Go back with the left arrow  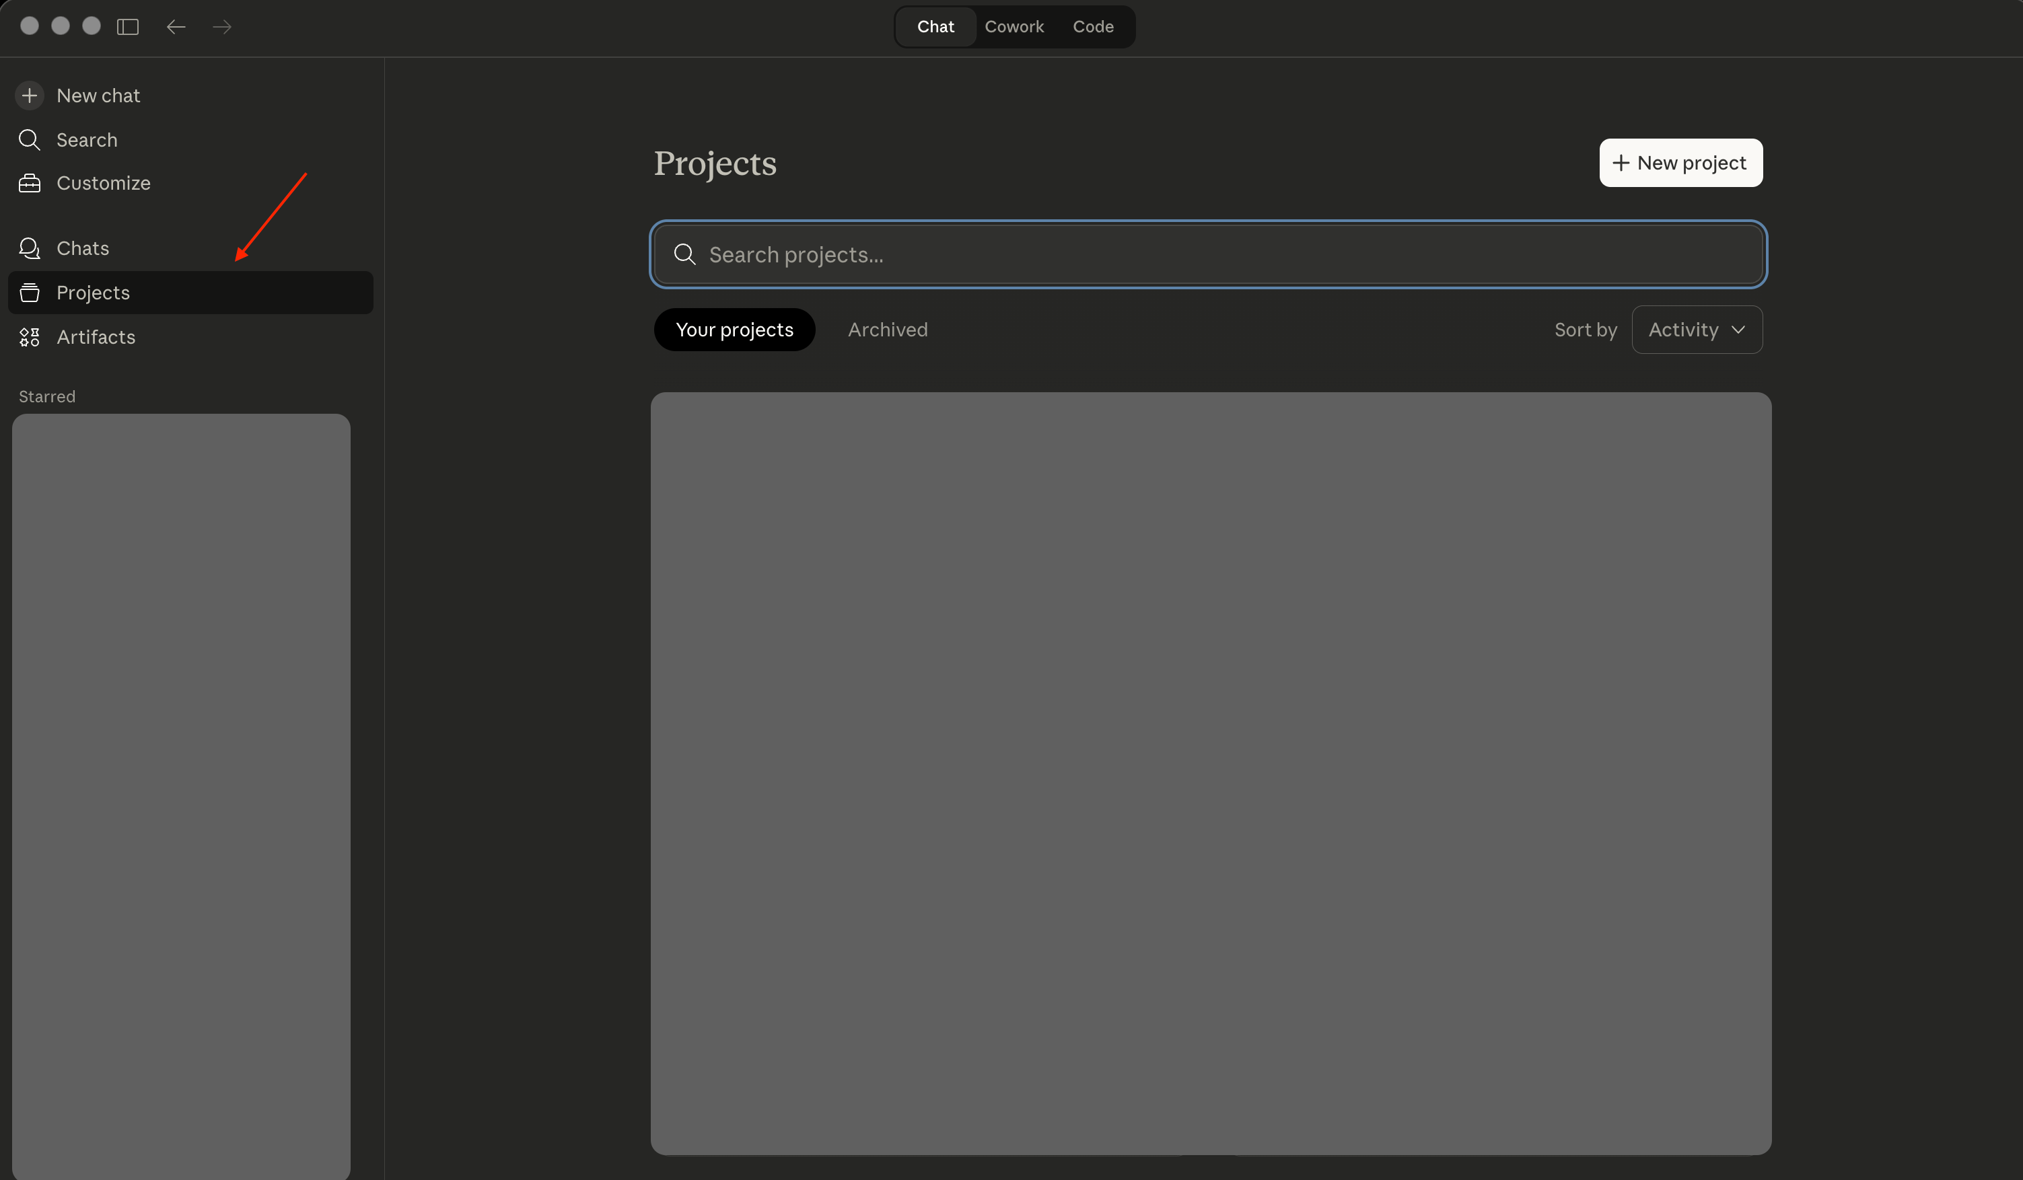pos(176,26)
